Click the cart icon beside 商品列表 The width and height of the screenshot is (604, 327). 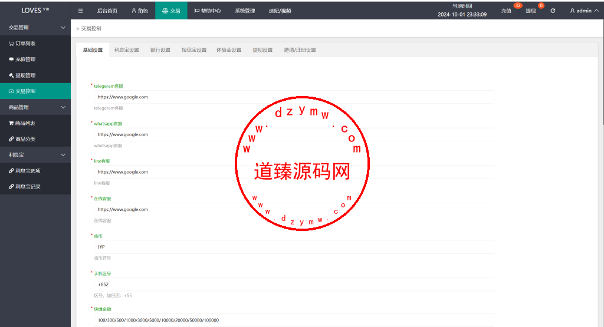point(11,123)
